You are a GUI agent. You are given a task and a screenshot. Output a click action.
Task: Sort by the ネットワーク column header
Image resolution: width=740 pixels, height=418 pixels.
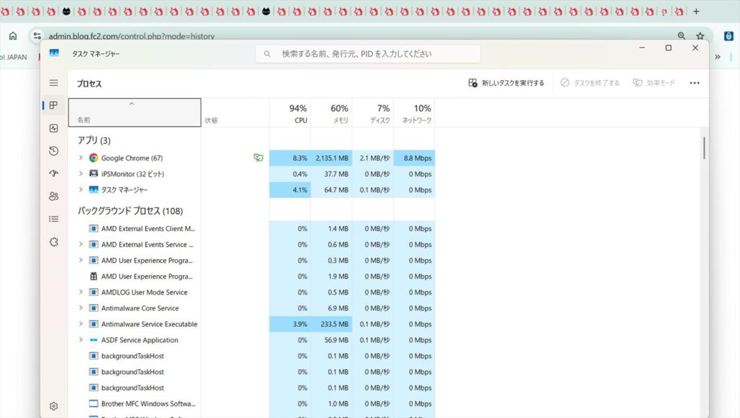[x=416, y=113]
